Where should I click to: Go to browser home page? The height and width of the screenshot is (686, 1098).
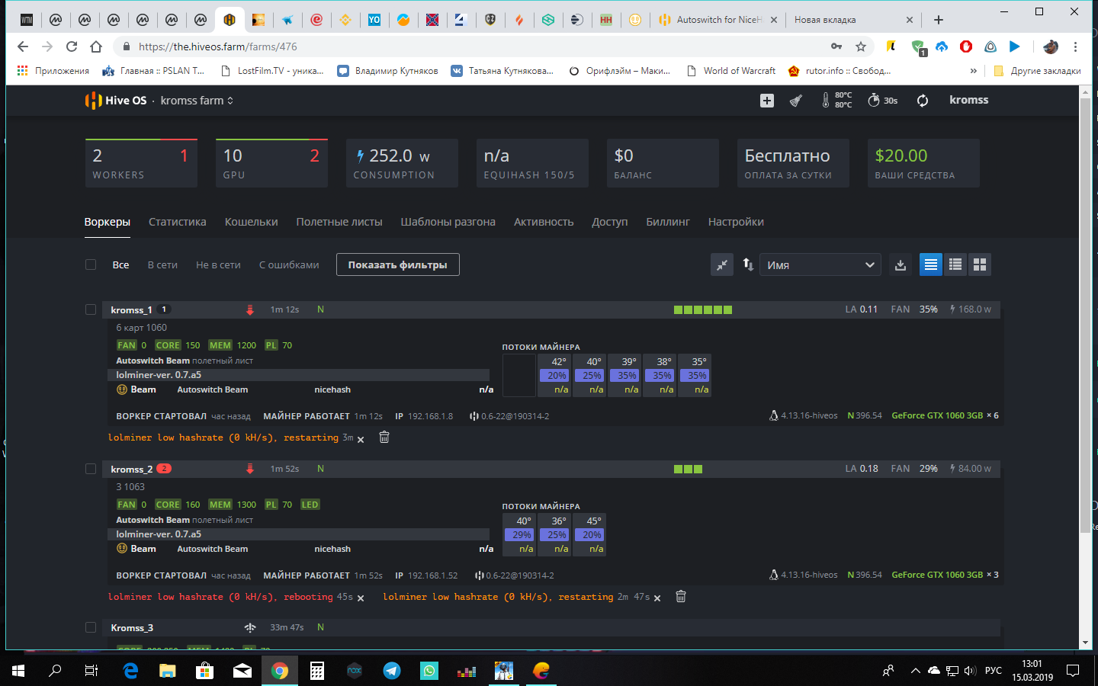(x=96, y=46)
